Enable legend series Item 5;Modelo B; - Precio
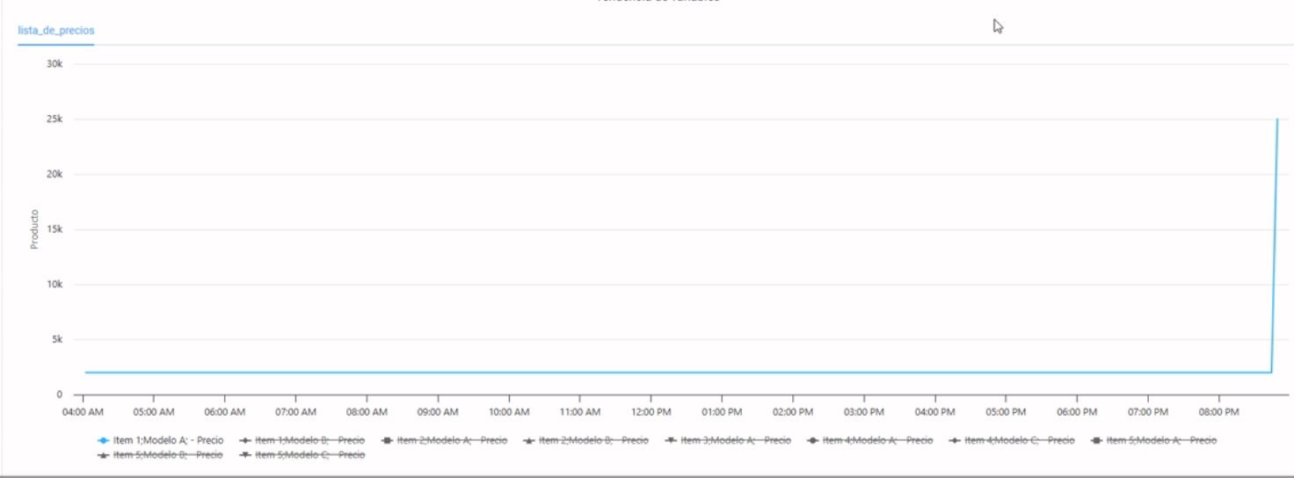Screen dimensions: 1294x478 (x=160, y=455)
